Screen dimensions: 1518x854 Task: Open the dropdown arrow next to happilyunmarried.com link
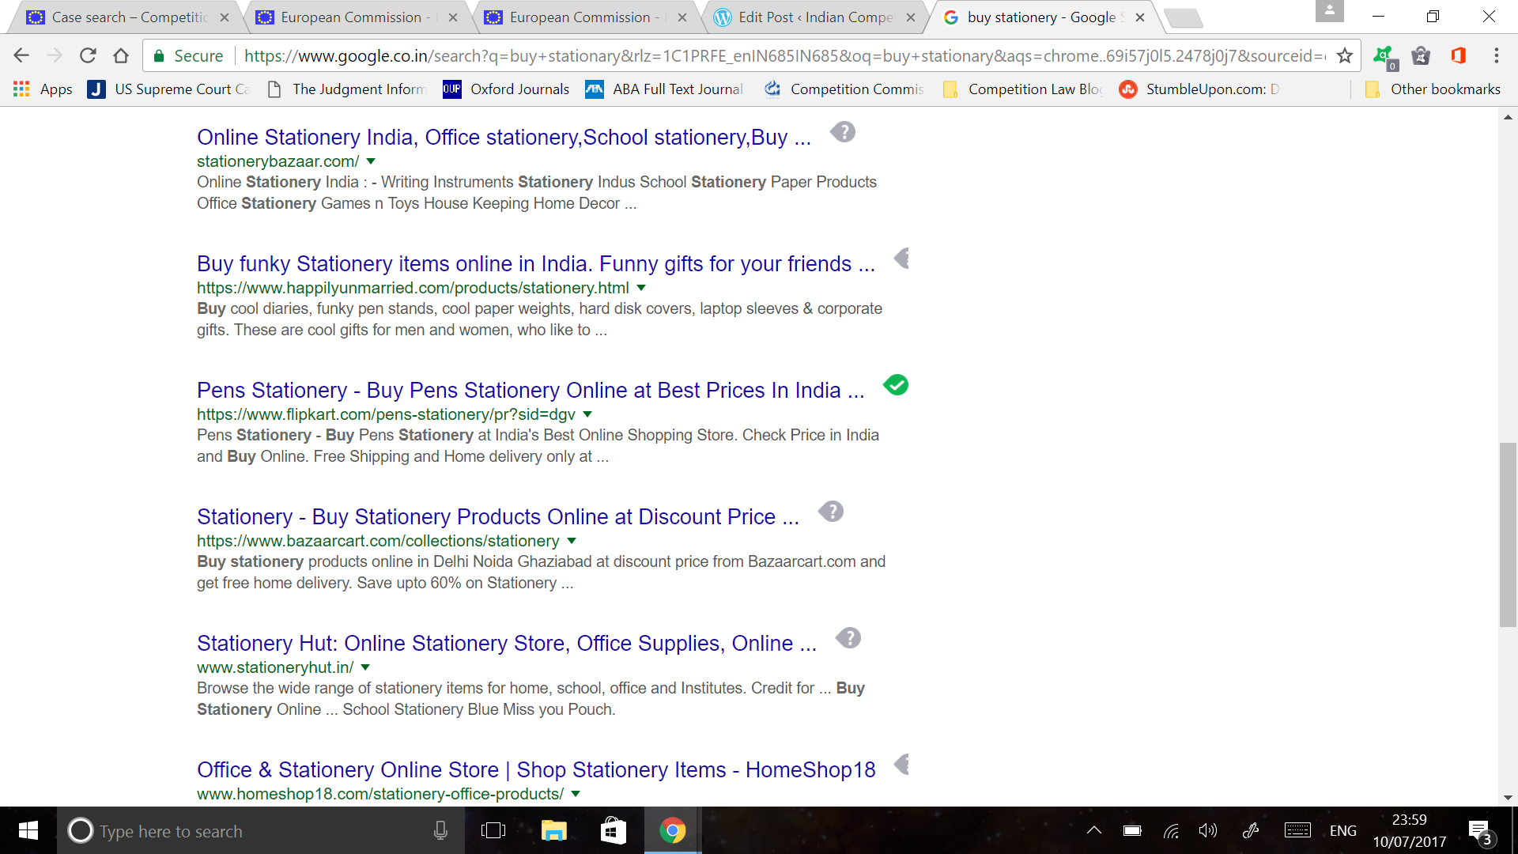641,288
